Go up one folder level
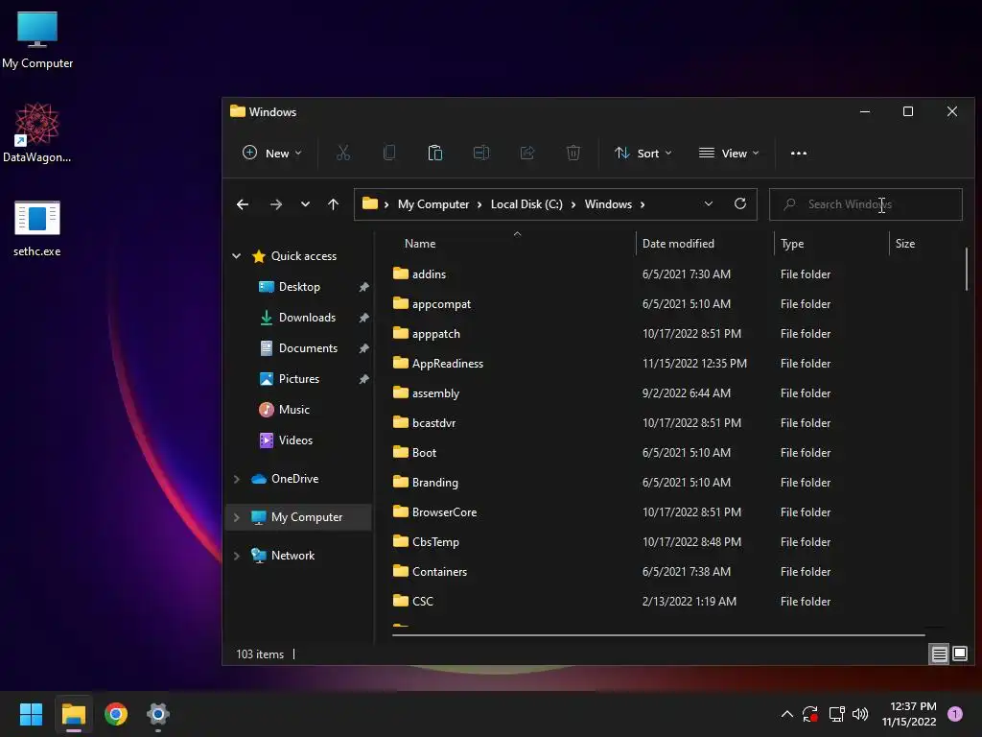The image size is (982, 737). coord(333,204)
